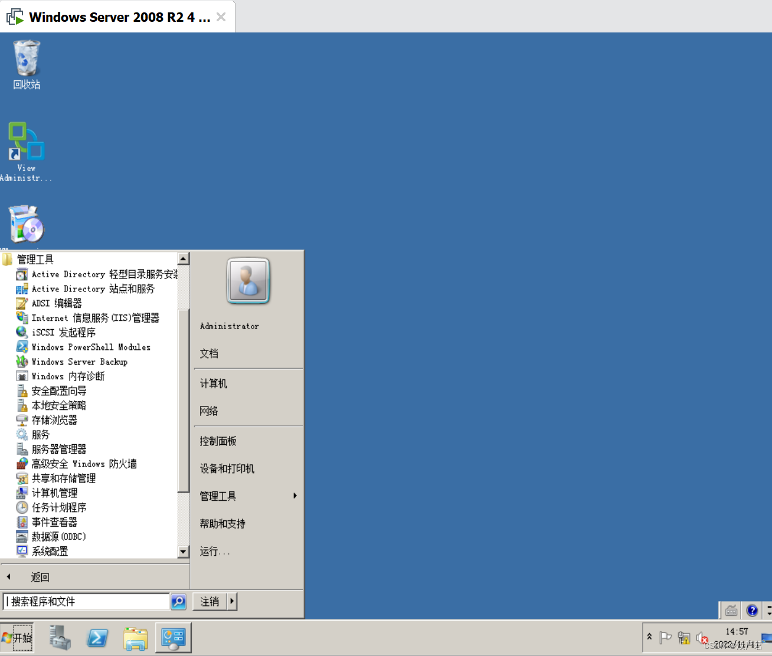The image size is (772, 656).
Task: Click the 开始 Start button
Action: tap(17, 638)
